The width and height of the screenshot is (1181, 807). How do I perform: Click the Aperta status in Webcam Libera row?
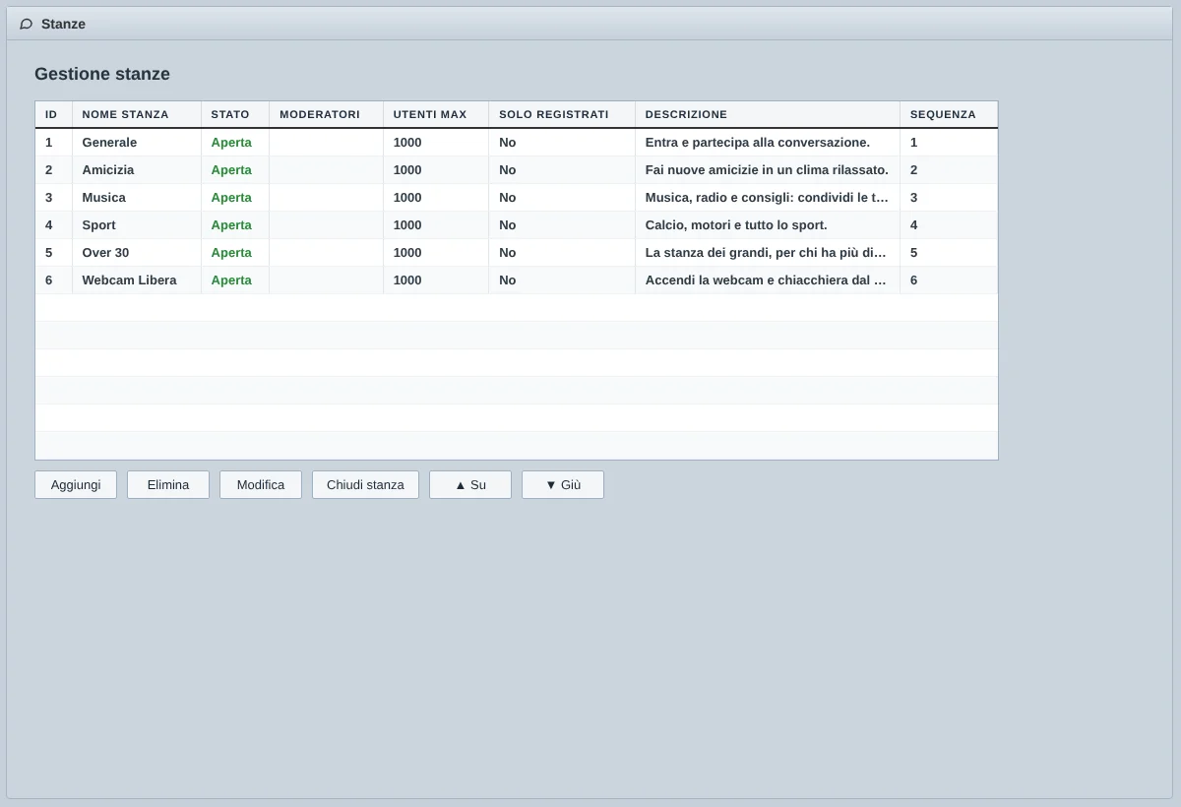click(x=231, y=280)
